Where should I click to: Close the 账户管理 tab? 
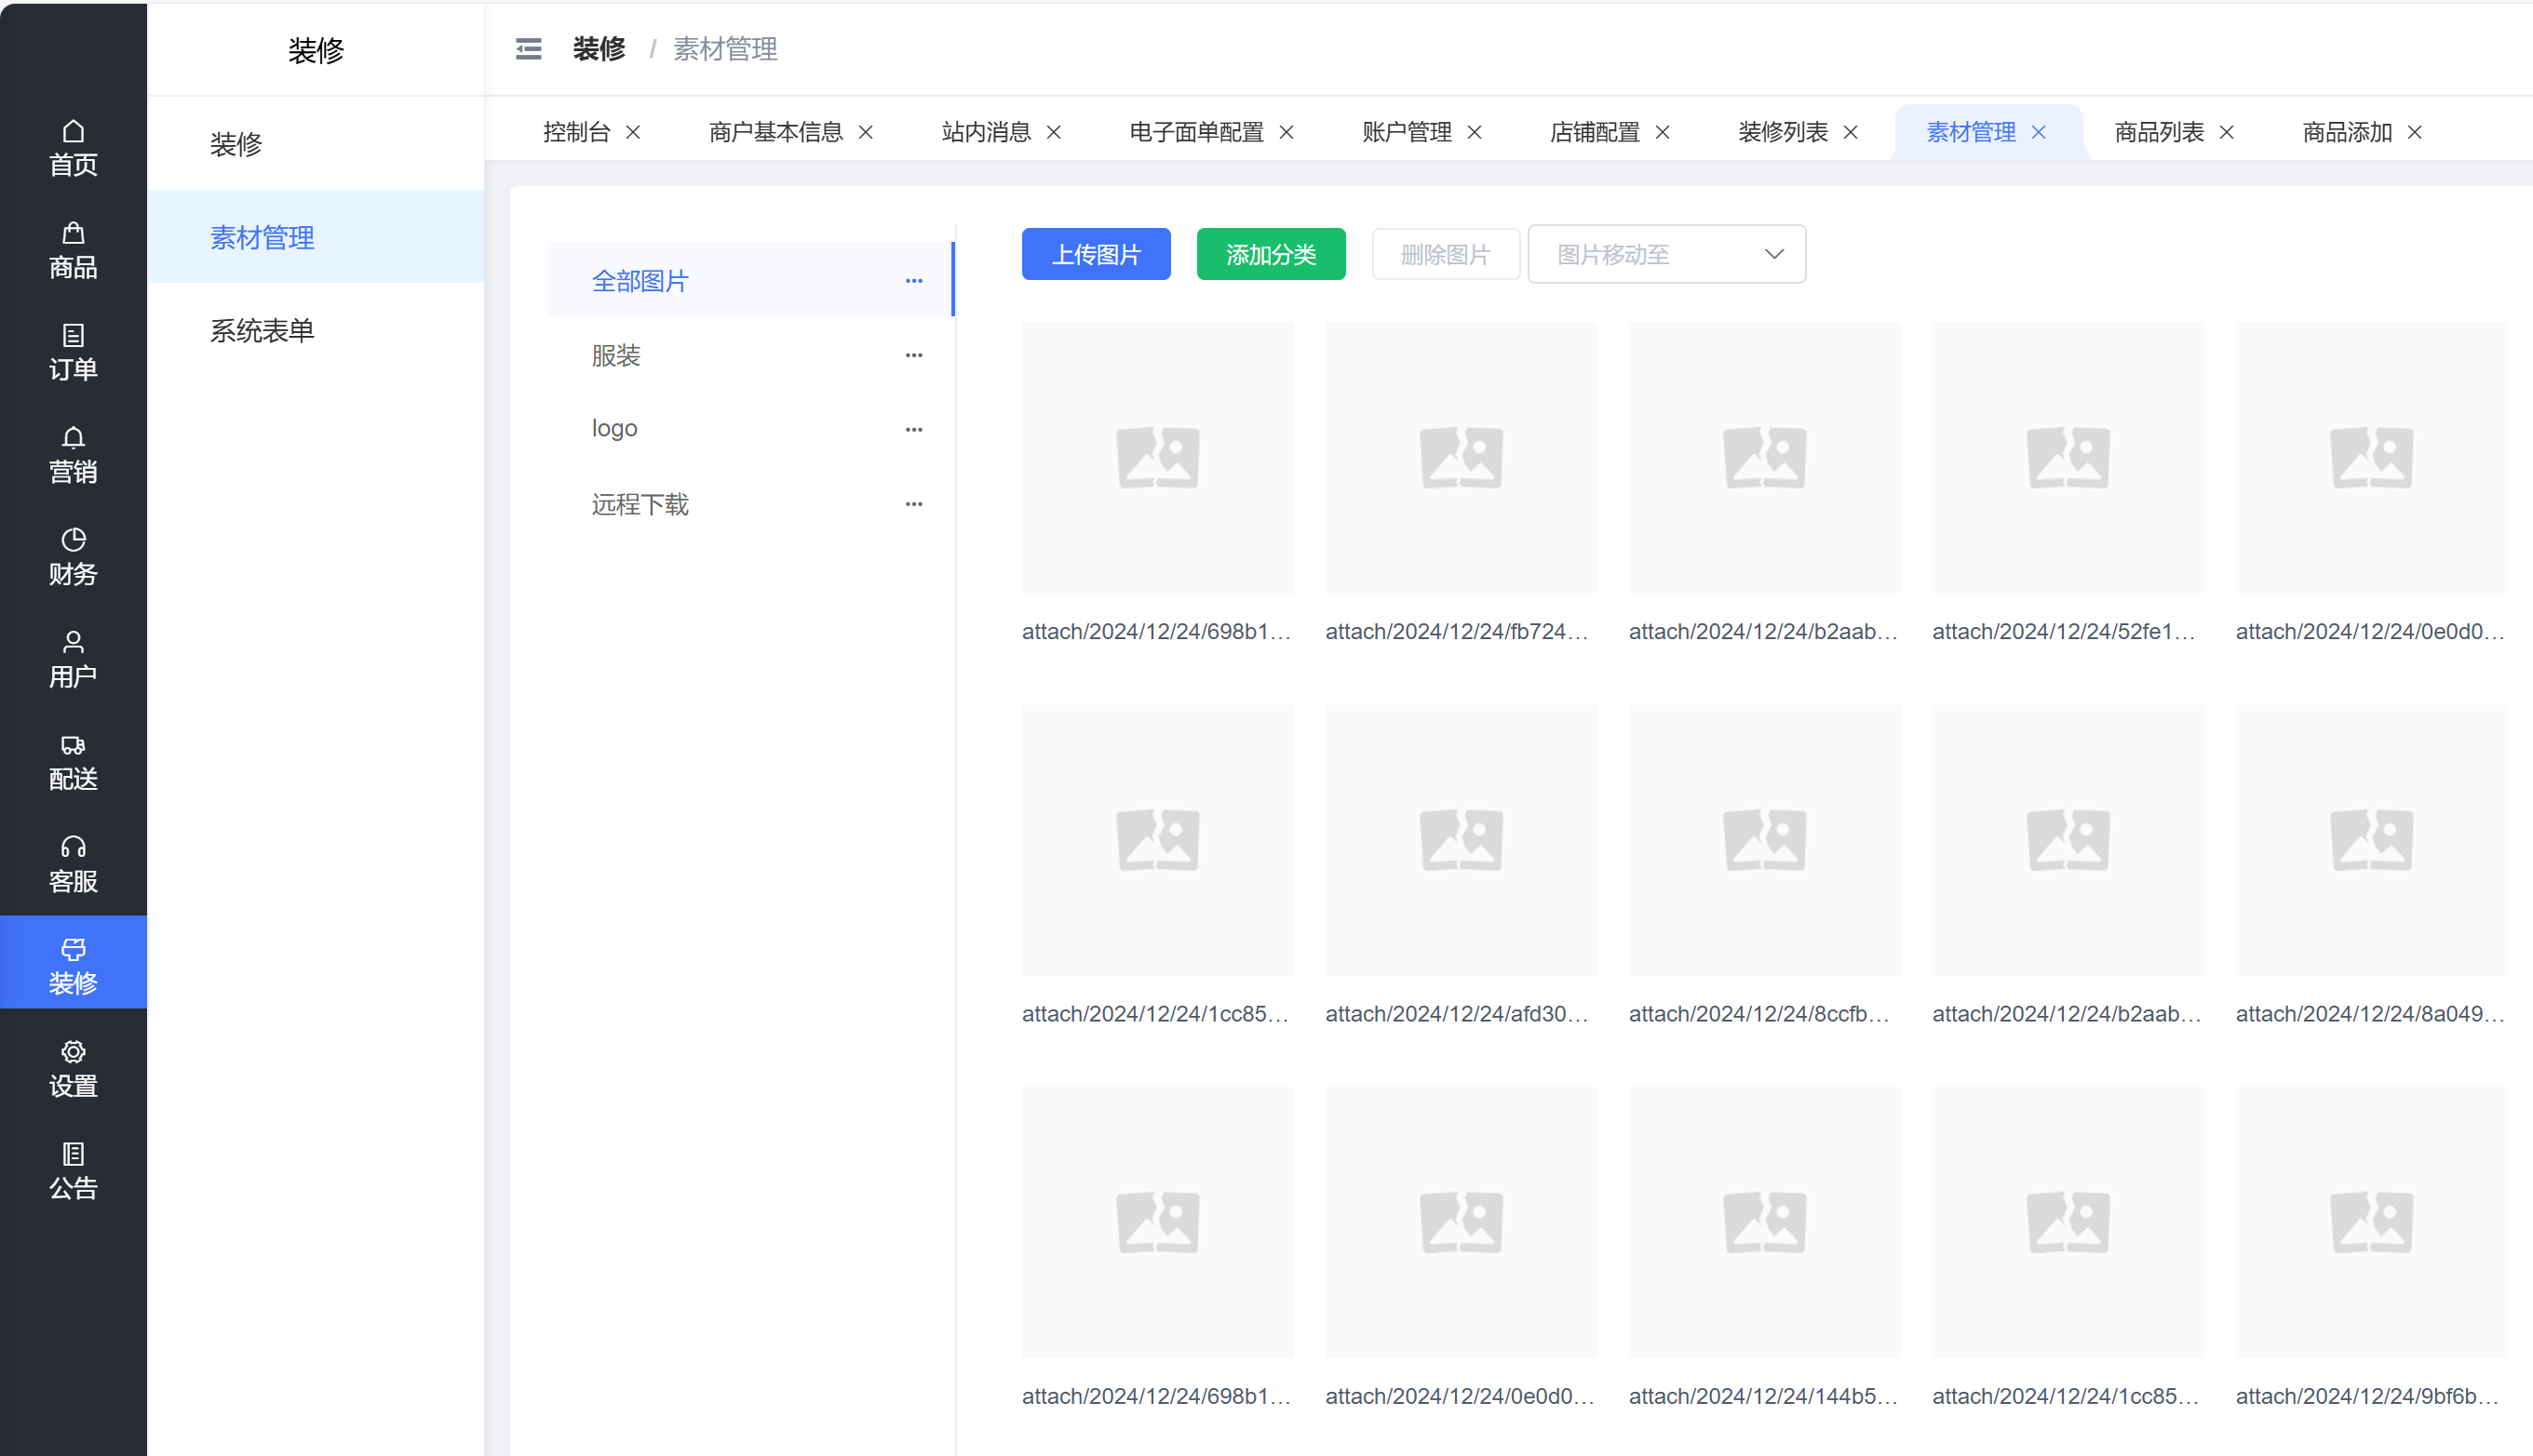1475,132
